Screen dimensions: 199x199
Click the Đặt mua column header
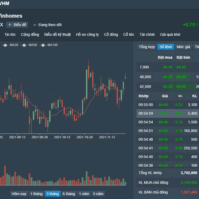click(x=165, y=57)
